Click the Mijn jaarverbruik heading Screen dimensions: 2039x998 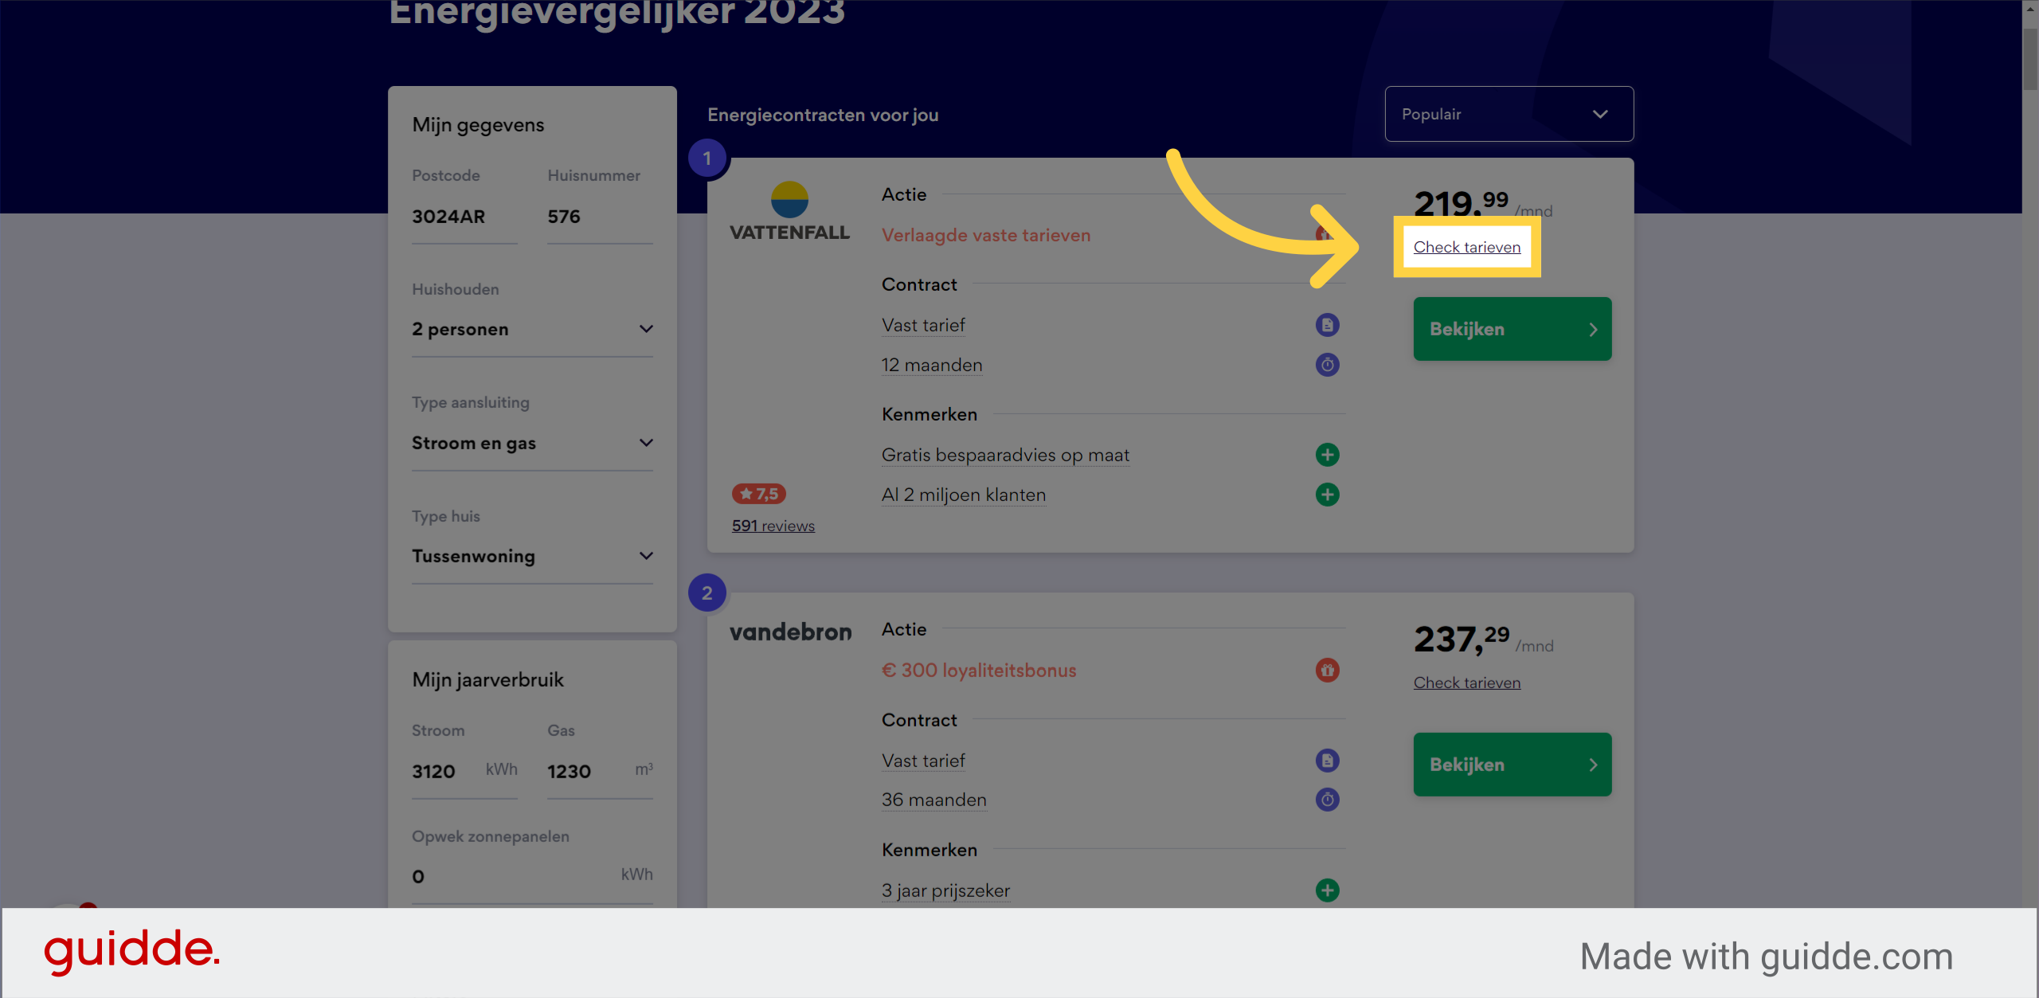point(487,679)
